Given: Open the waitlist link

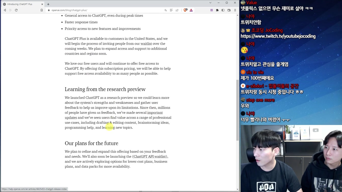Looking at the screenshot, I should pyautogui.click(x=146, y=44).
